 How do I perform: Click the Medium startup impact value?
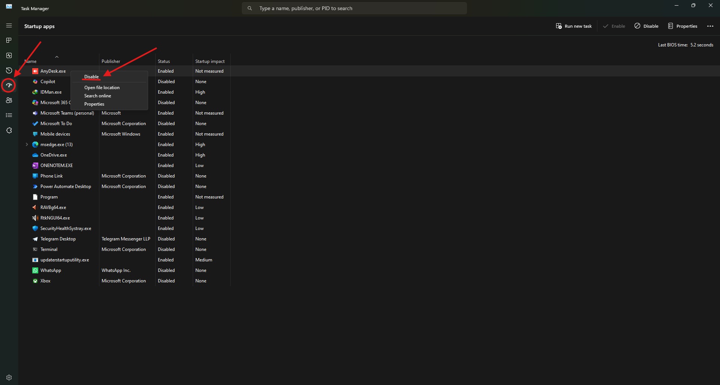pos(204,260)
